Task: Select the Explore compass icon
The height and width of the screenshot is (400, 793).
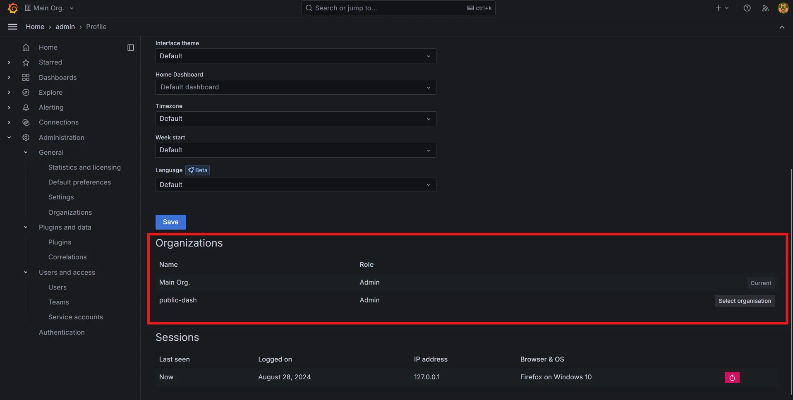Action: [x=26, y=92]
